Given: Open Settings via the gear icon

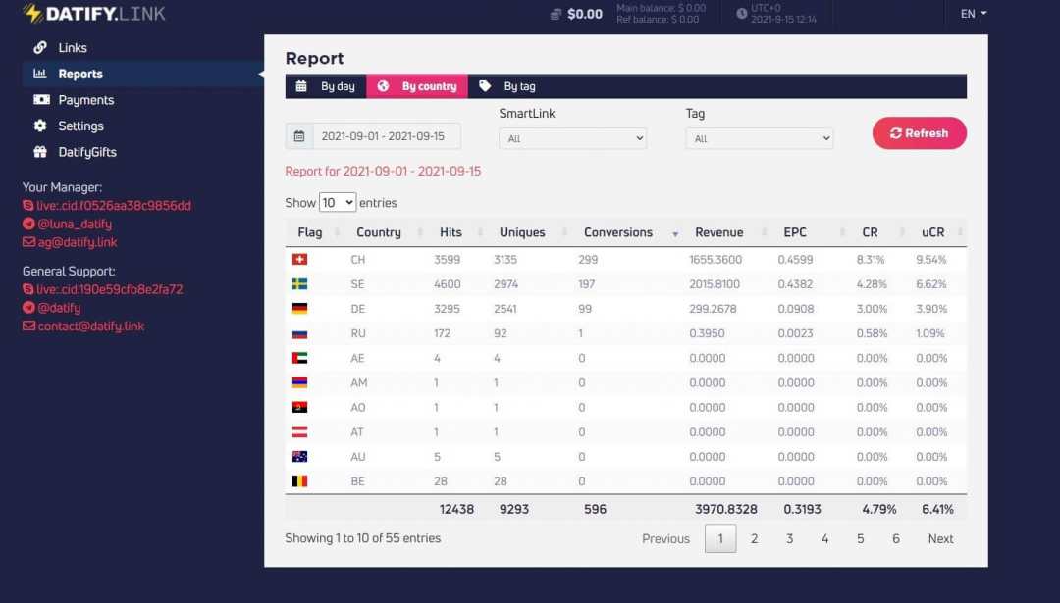Looking at the screenshot, I should (41, 126).
